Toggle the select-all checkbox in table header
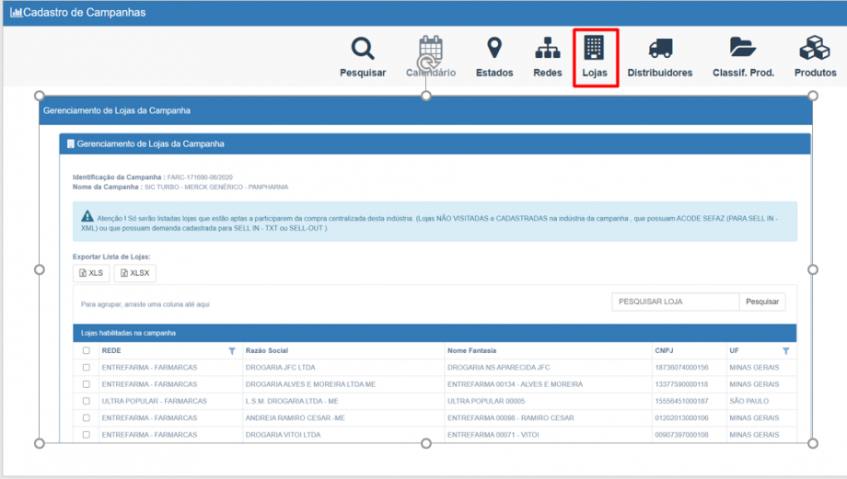The width and height of the screenshot is (847, 479). [87, 351]
